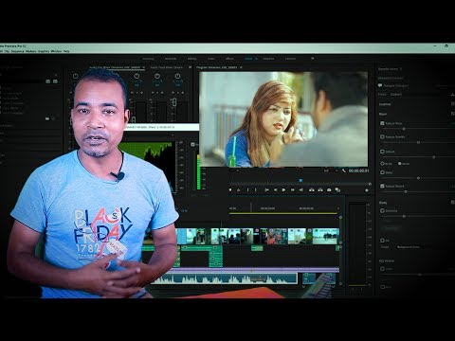Collapse the Clarity section
This screenshot has height=341, width=455.
(383, 203)
